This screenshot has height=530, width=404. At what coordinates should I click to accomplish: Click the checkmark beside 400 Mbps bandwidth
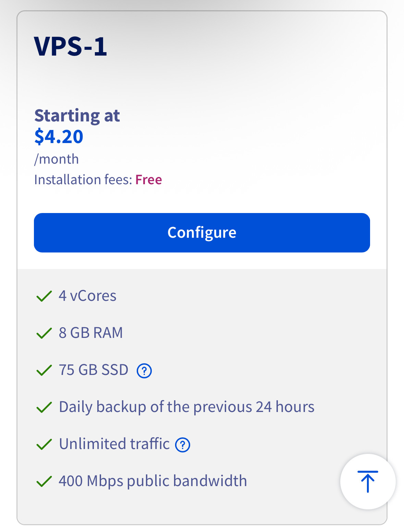pyautogui.click(x=44, y=481)
